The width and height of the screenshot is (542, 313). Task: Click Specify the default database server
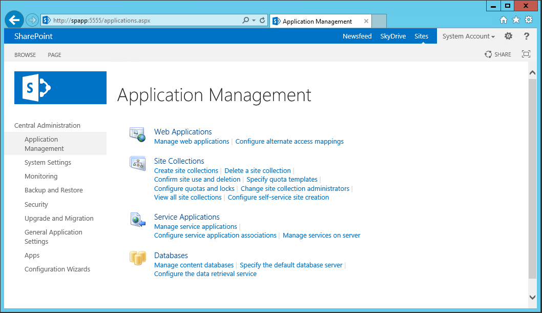[291, 265]
